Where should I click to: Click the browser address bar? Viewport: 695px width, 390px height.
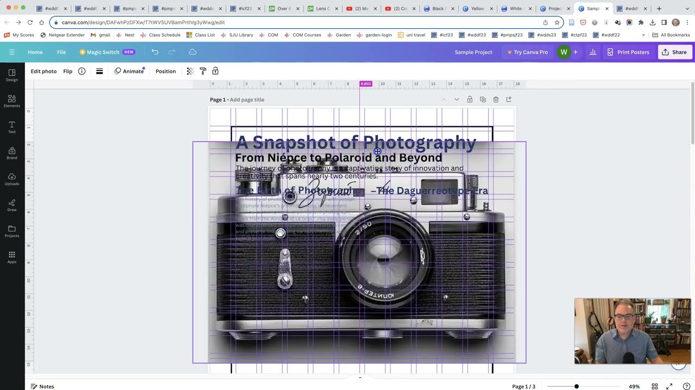coord(299,22)
